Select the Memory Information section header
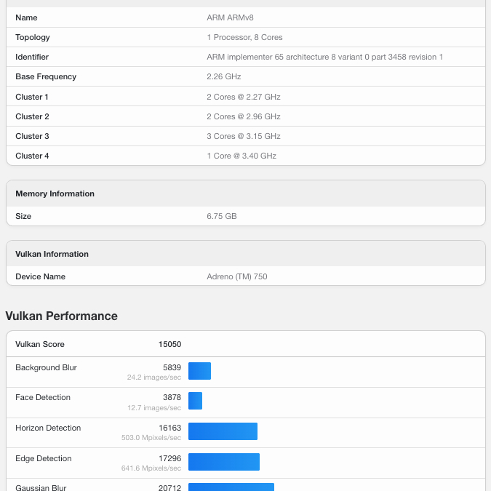Screen dimensions: 491x491 (x=55, y=193)
